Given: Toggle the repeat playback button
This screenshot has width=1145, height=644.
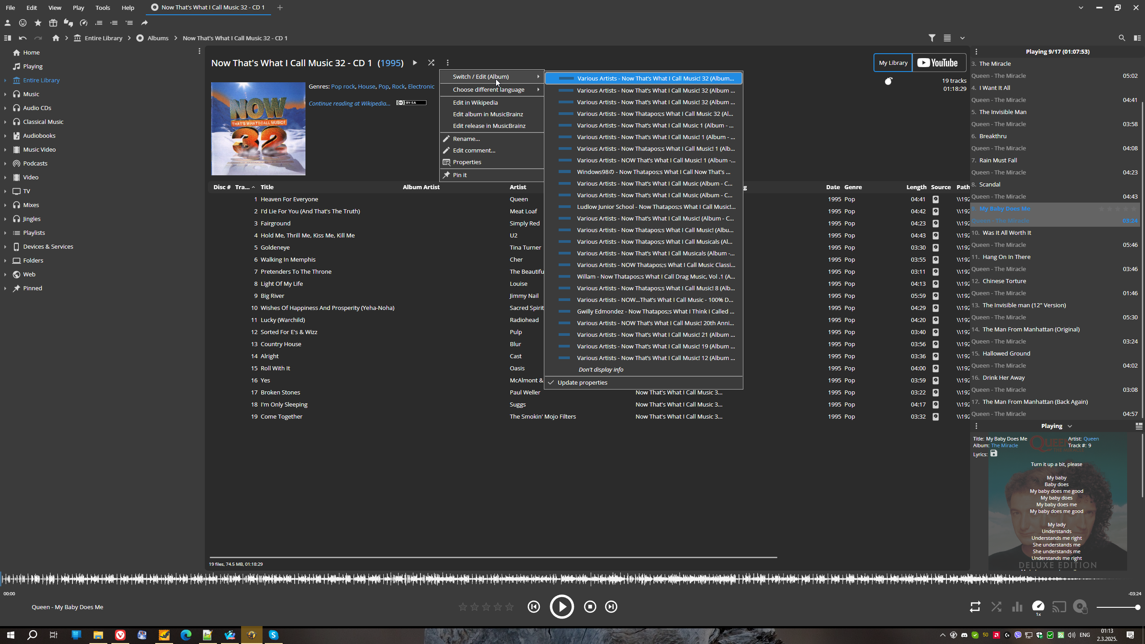Looking at the screenshot, I should [x=975, y=606].
